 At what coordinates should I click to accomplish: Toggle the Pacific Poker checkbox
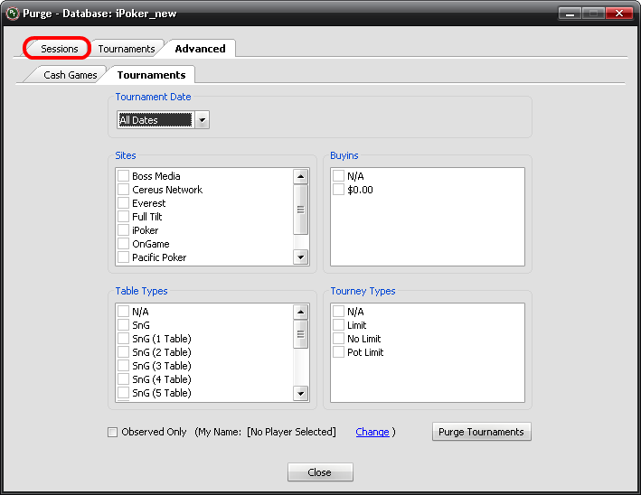pyautogui.click(x=123, y=257)
